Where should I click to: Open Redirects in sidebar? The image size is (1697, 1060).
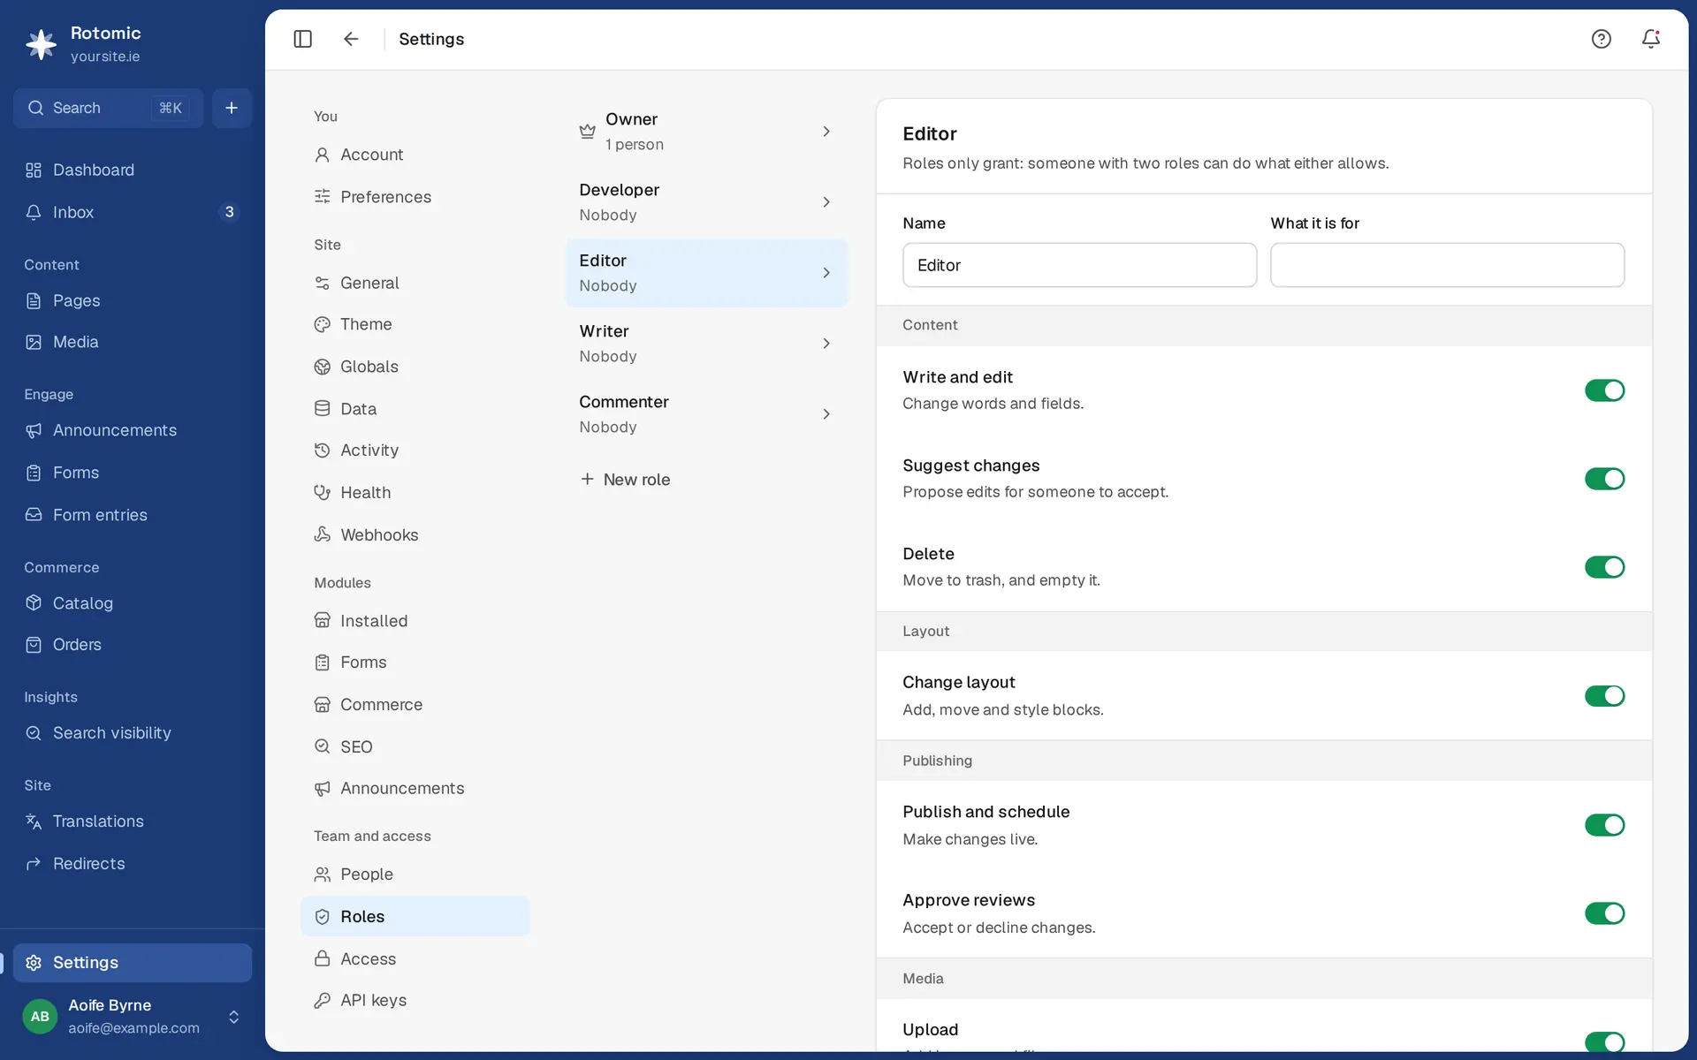pyautogui.click(x=133, y=864)
